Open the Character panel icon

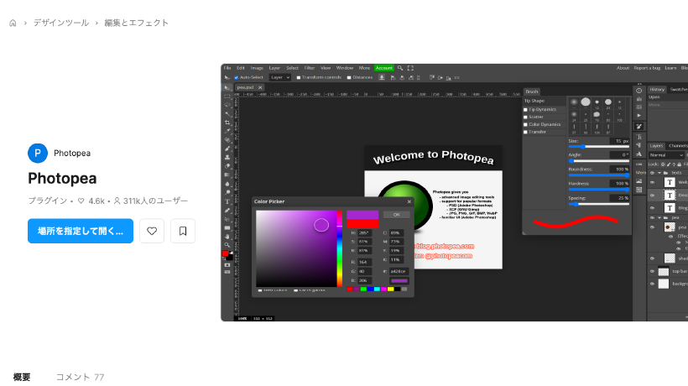click(638, 137)
